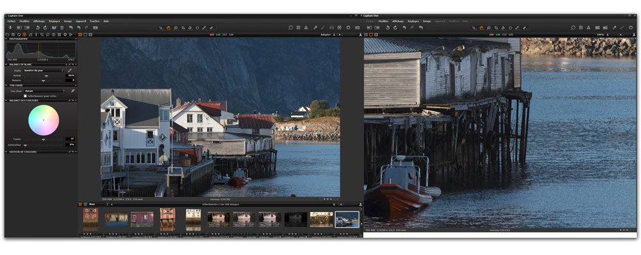Image resolution: width=641 pixels, height=255 pixels.
Task: Select the orange pan hand tool
Action: pos(168,27)
